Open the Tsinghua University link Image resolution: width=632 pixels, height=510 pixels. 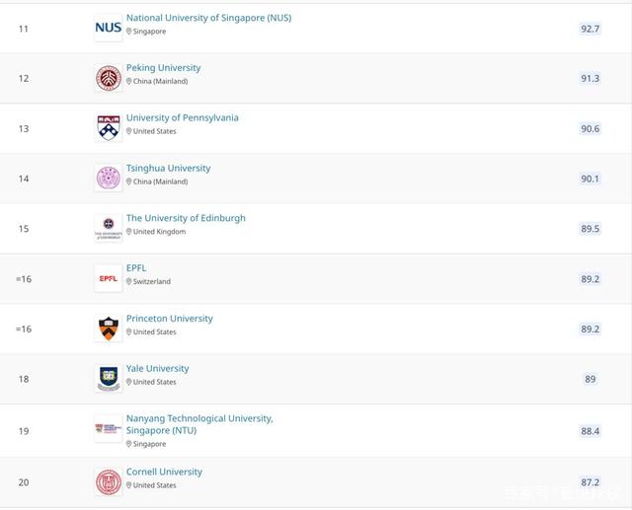168,168
